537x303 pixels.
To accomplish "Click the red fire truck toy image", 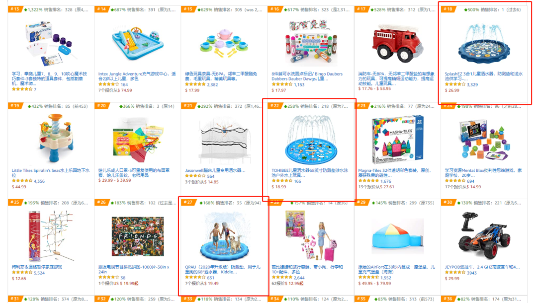I will click(397, 42).
